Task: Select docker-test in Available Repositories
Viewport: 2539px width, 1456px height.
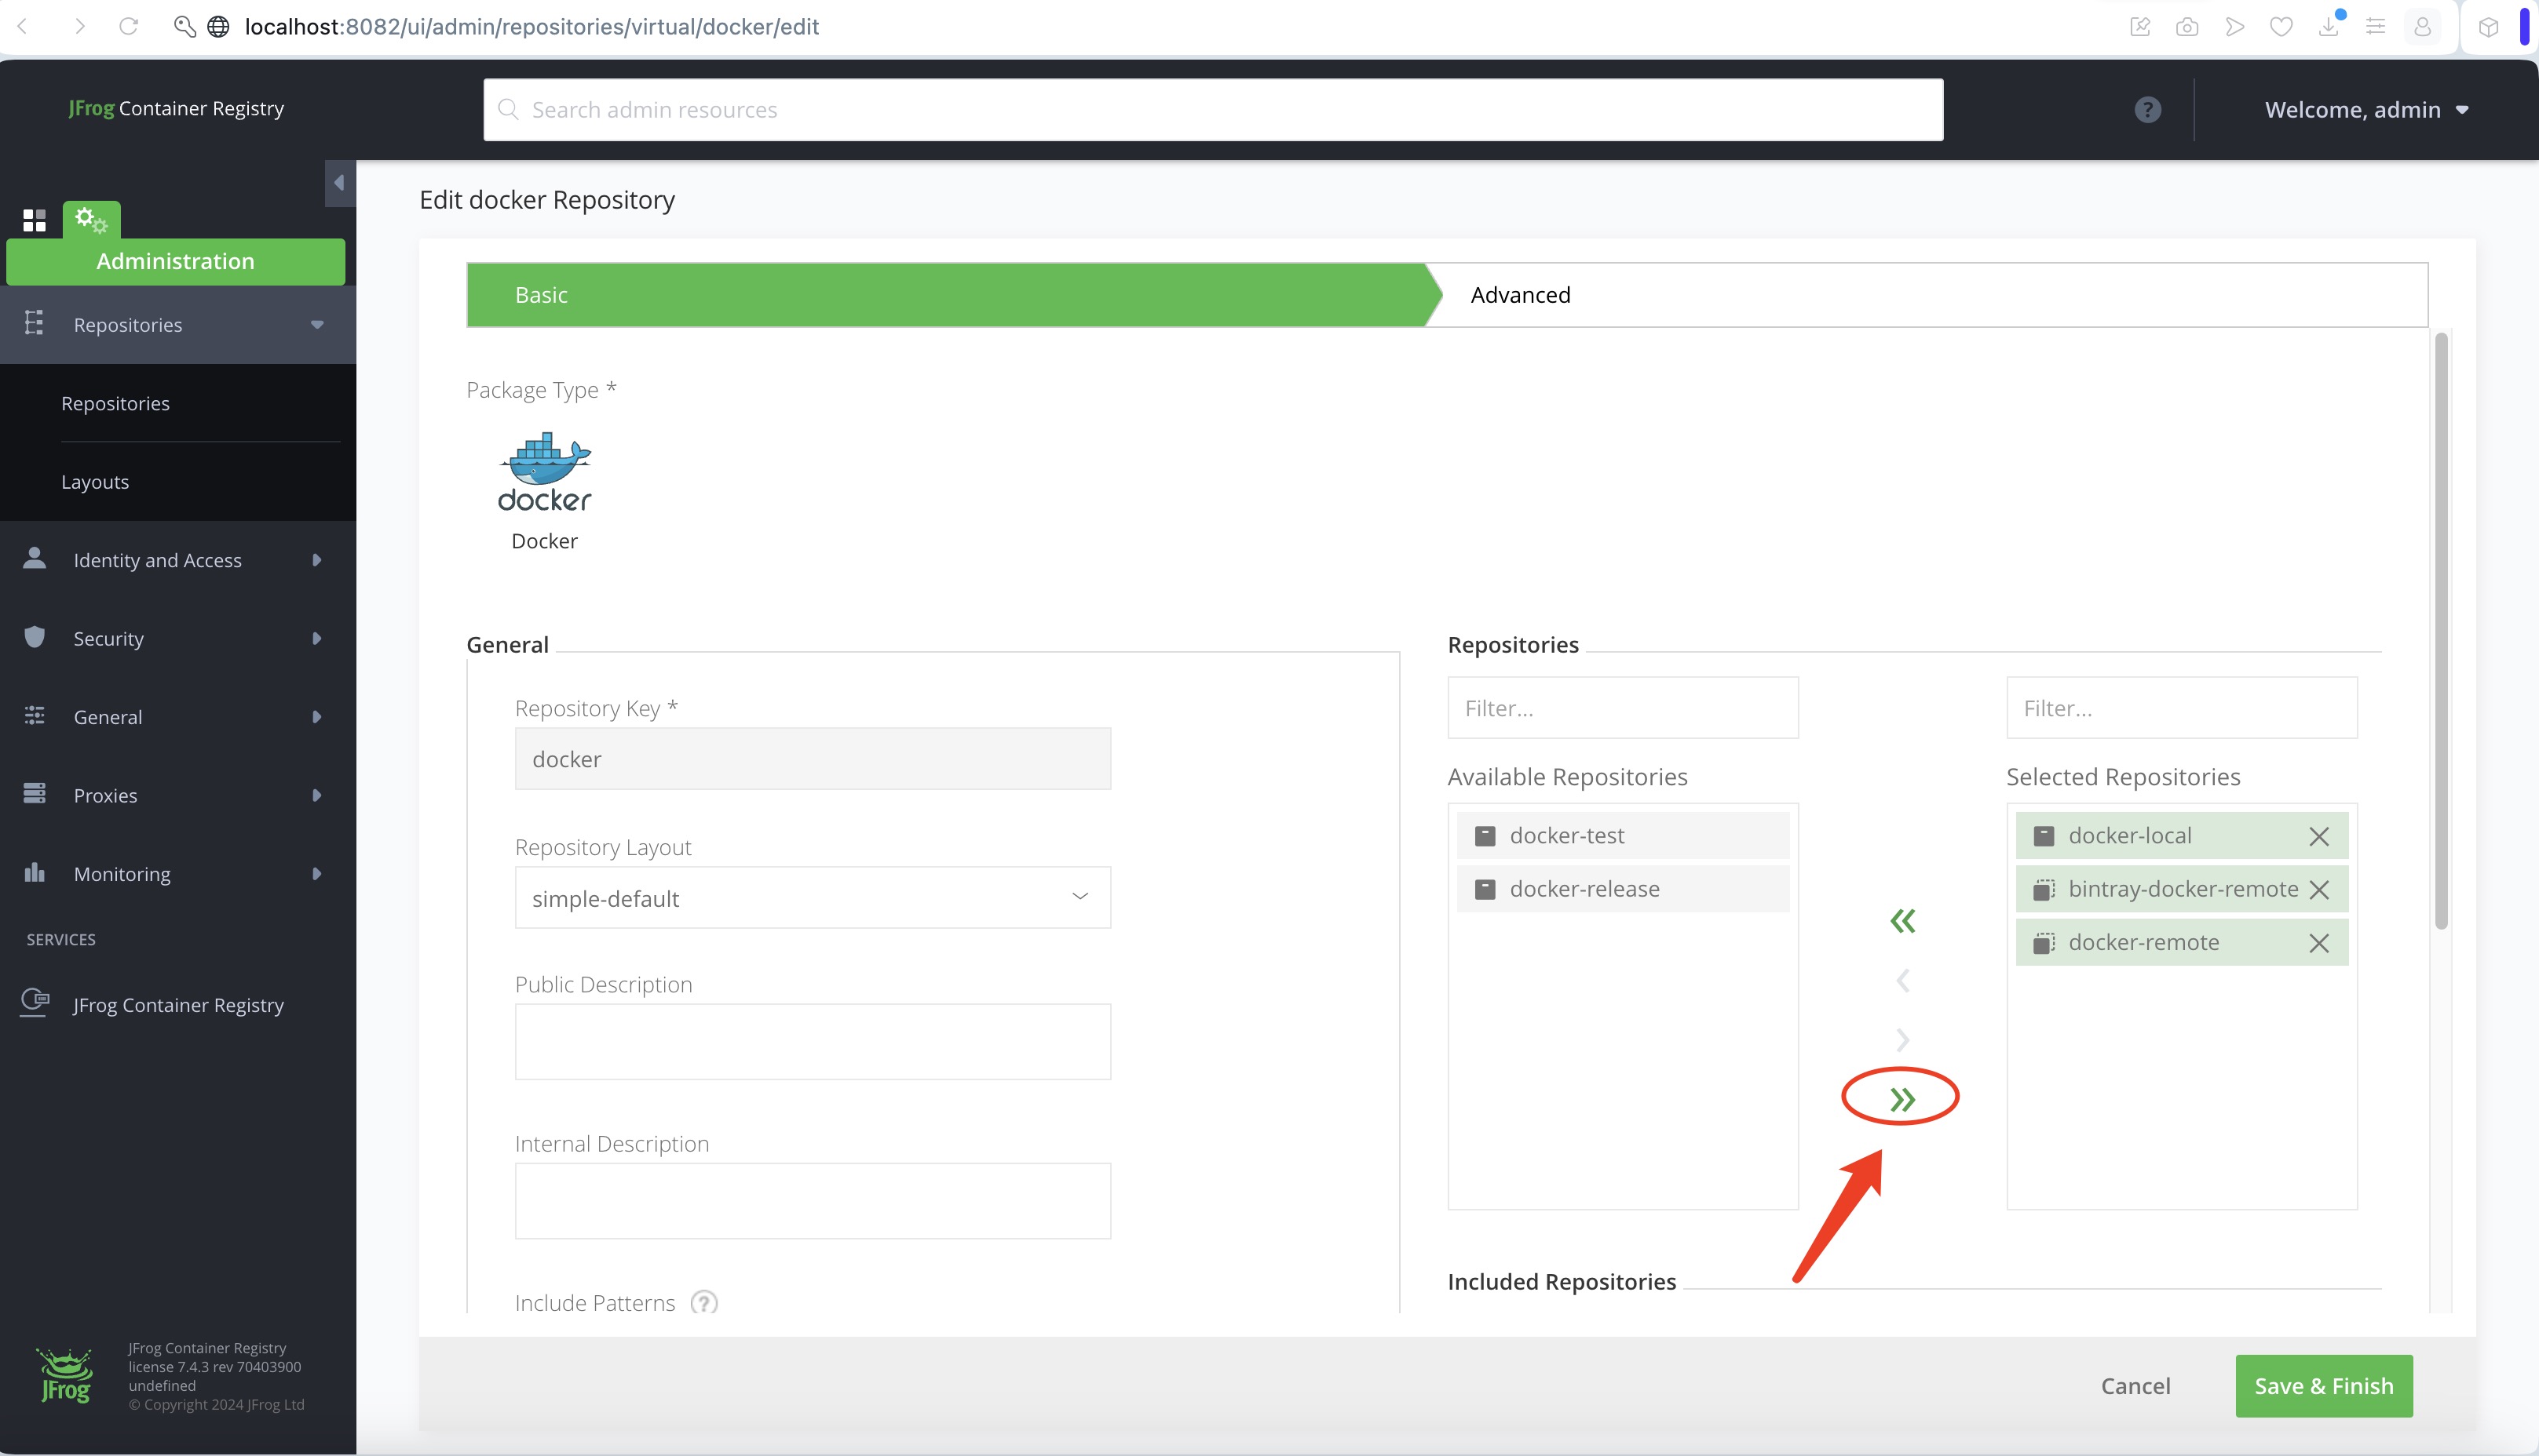Action: coord(1622,836)
